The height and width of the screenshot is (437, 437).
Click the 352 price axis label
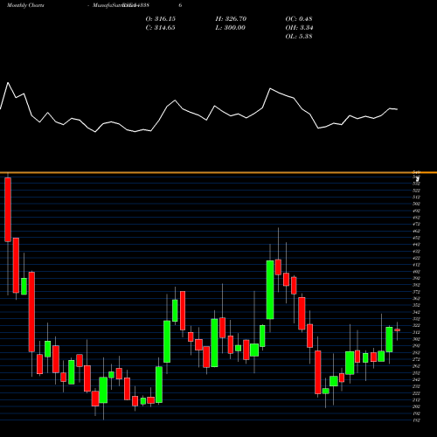[416, 305]
